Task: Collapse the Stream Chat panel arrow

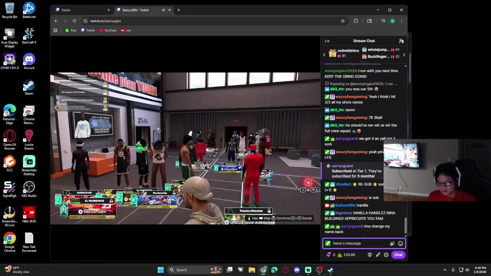Action: pyautogui.click(x=327, y=41)
